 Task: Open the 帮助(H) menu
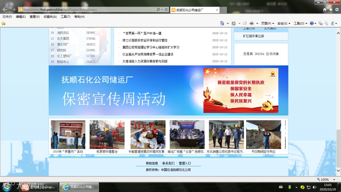click(79, 17)
